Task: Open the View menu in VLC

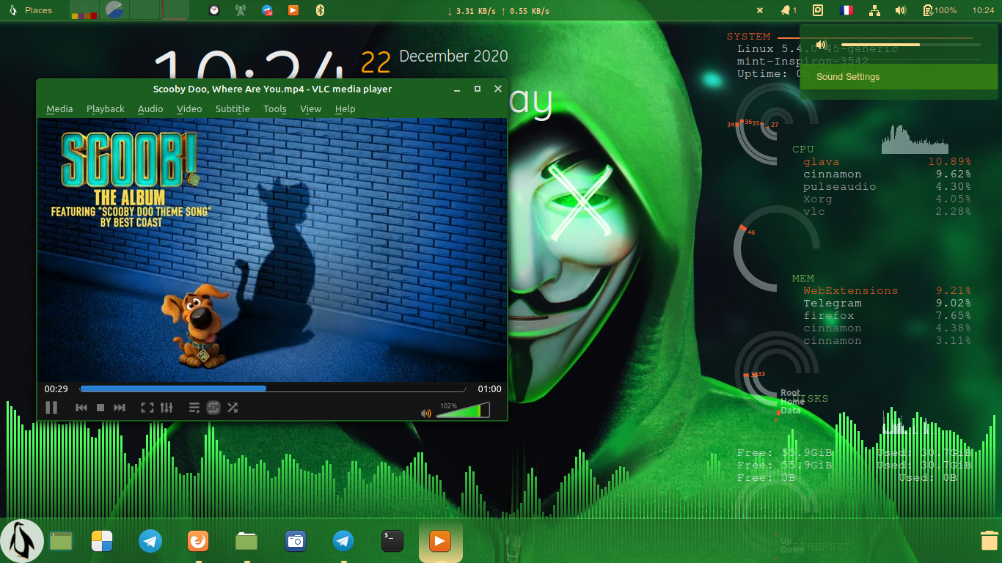Action: click(x=311, y=108)
